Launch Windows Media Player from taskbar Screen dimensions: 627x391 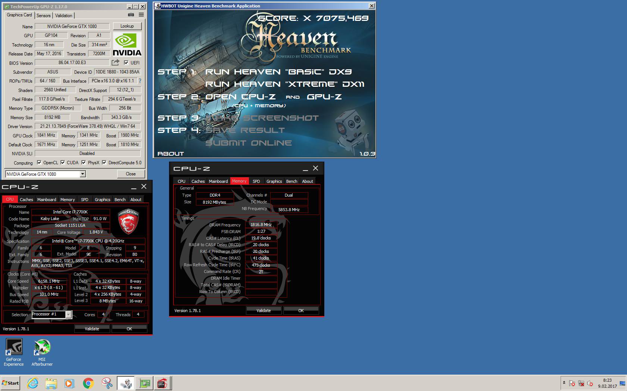[x=69, y=383]
